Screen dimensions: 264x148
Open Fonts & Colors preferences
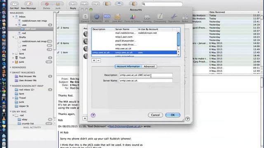coord(132,18)
